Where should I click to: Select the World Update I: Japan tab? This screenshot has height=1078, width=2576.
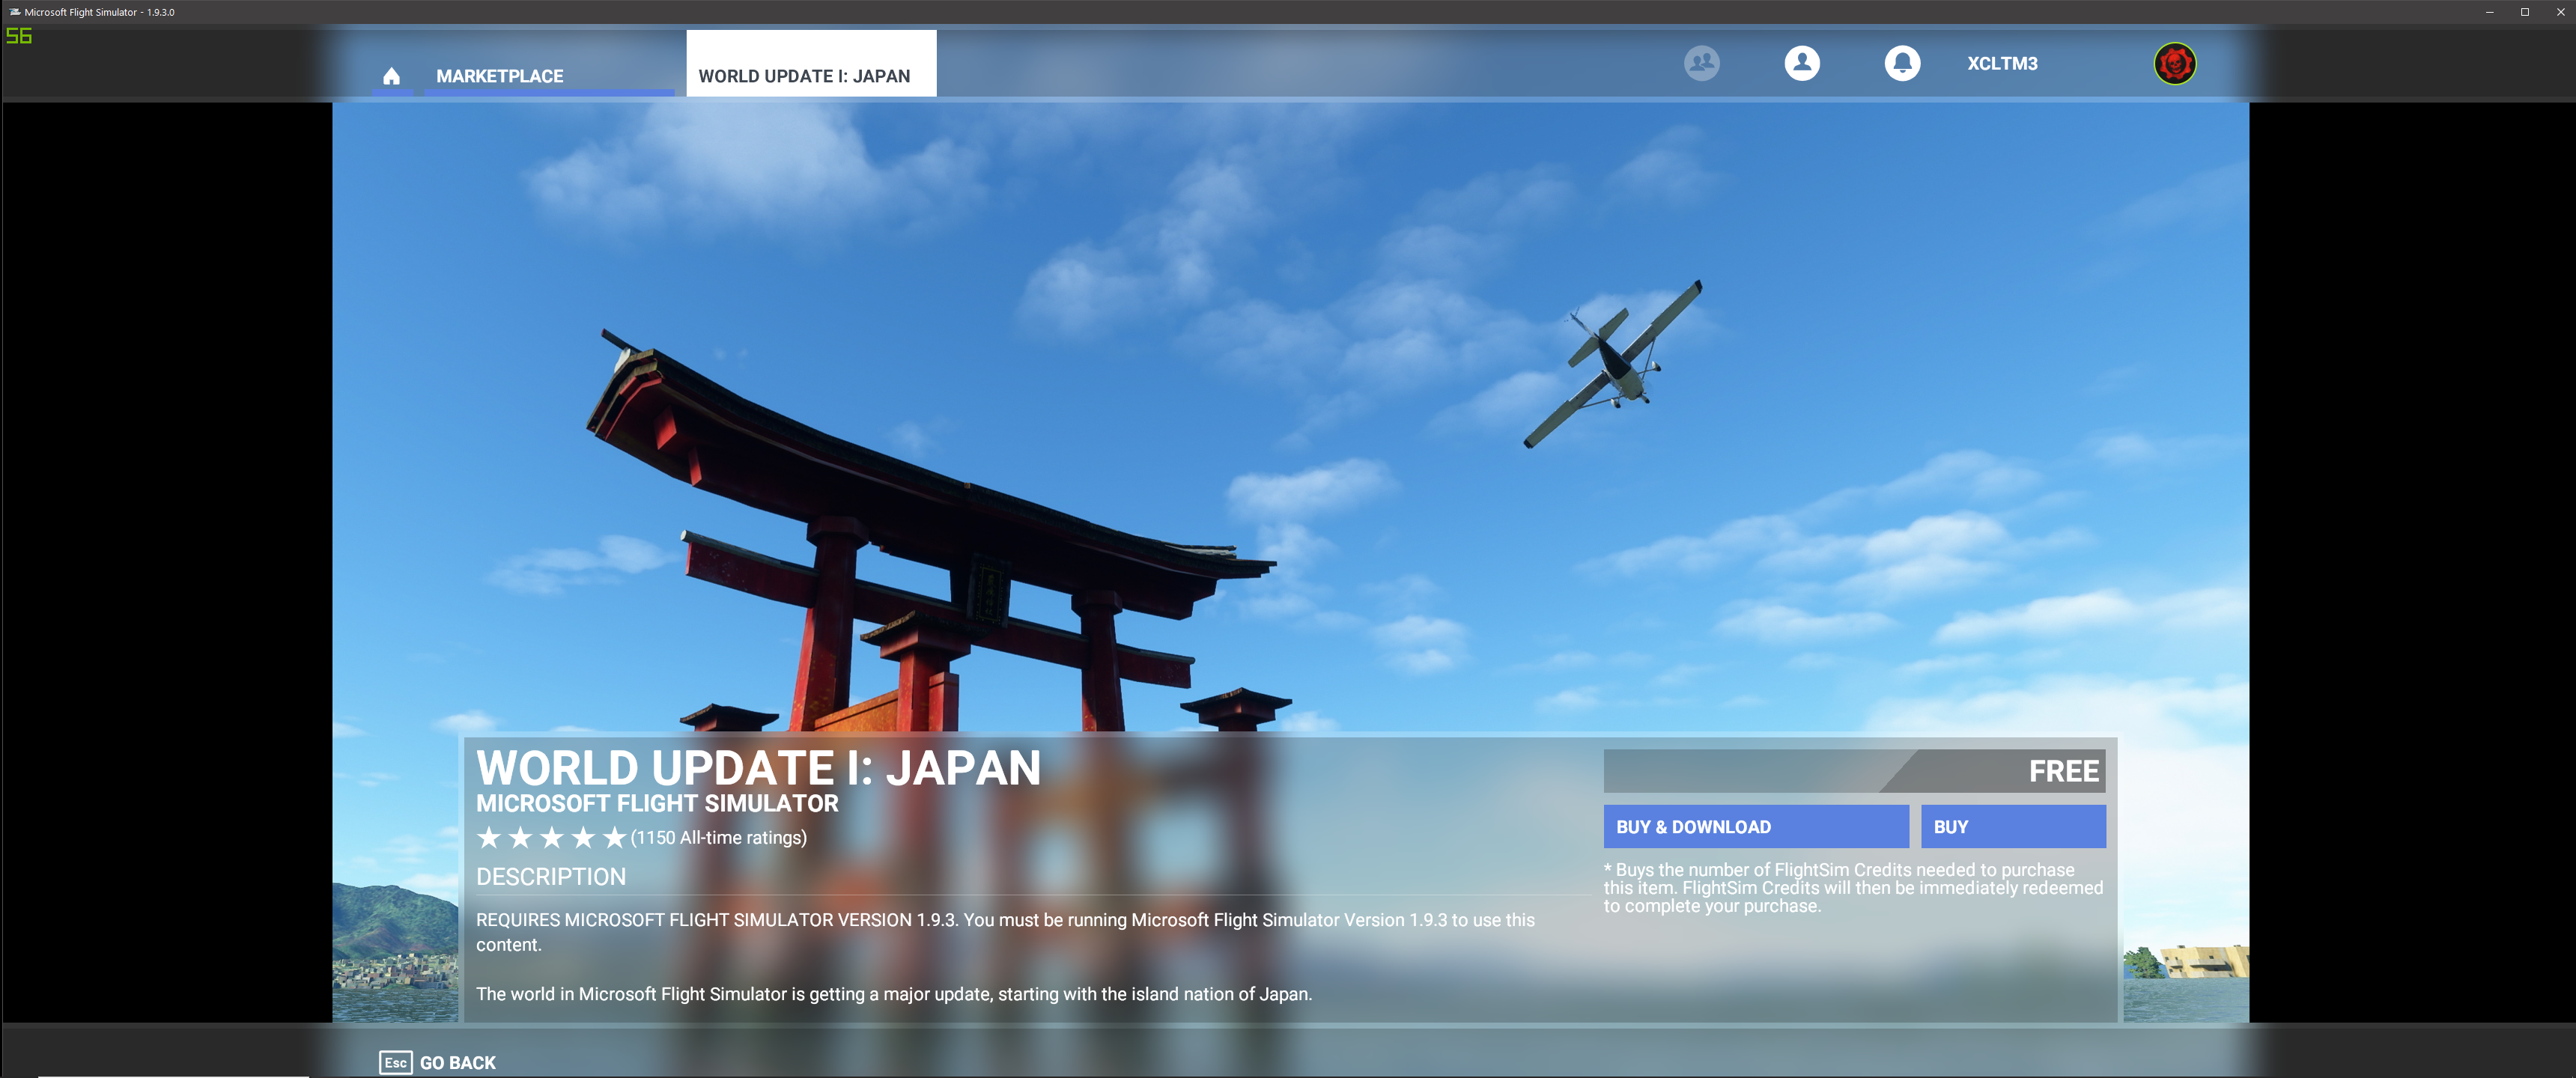[804, 76]
